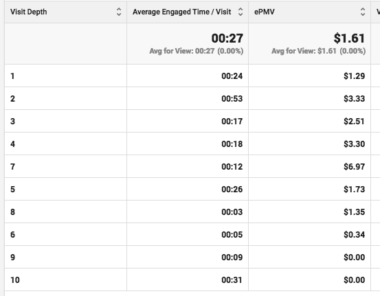The image size is (380, 296).
Task: Sort by ePMV arrows icon
Action: pos(363,12)
